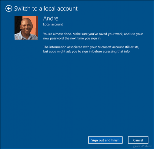This screenshot has width=154, height=149.
Task: Click the 'You're almost done' paragraph
Action: (93, 36)
